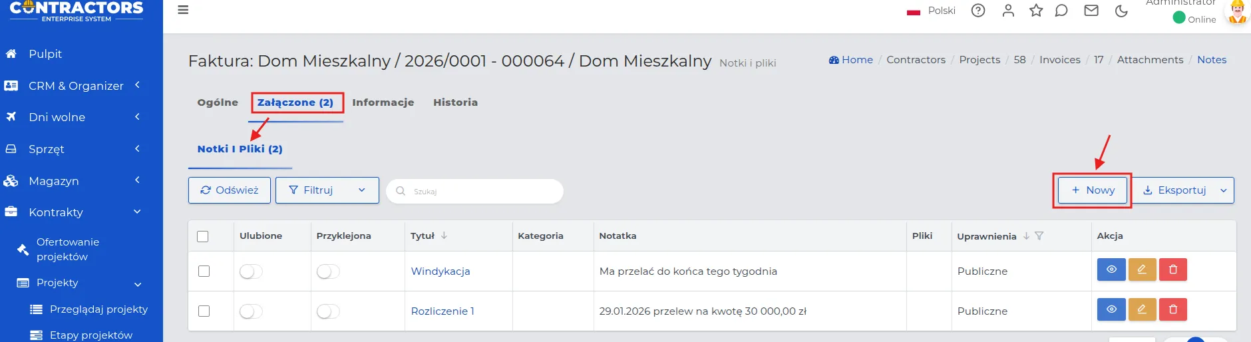Open the mail envelope icon
1251x342 pixels.
[1091, 11]
